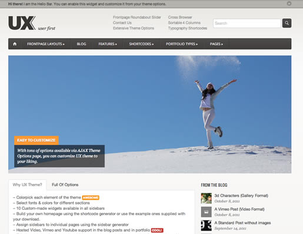Click the October 8, 2011 date under 3d Characters
This screenshot has width=303, height=234.
pos(227,201)
